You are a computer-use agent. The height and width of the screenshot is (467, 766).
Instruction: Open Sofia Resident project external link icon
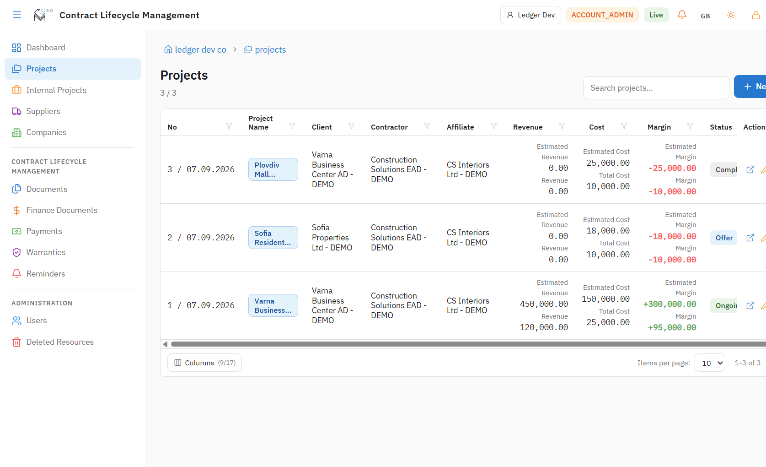pos(750,238)
